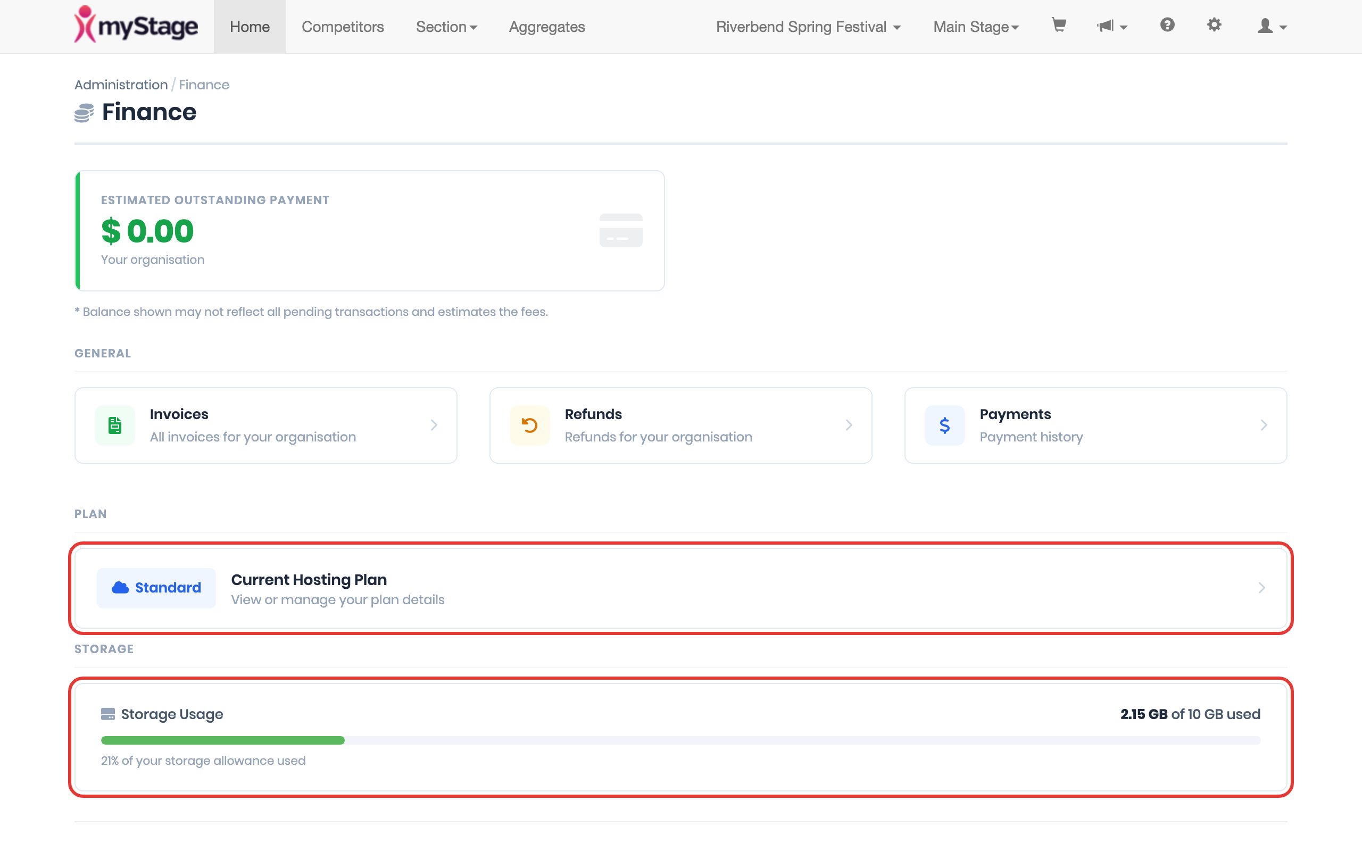The width and height of the screenshot is (1362, 851).
Task: Click the 2.15 GB of 10 GB used text
Action: [x=1190, y=714]
